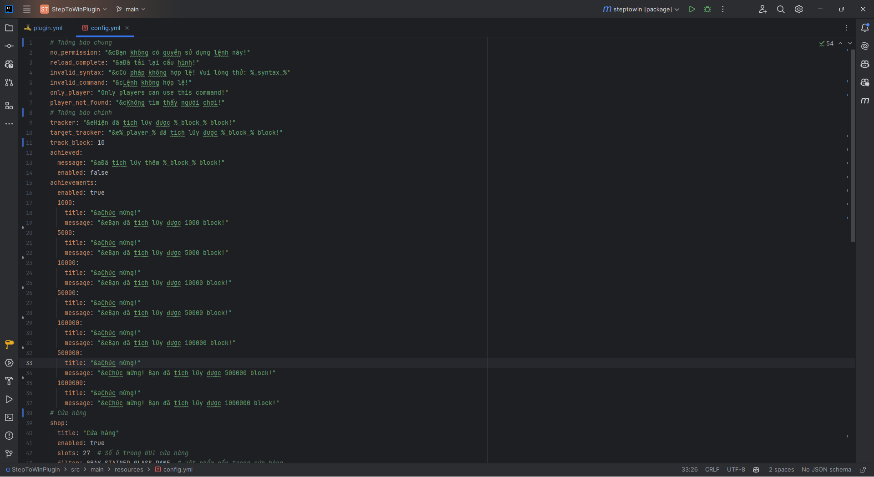Screen dimensions: 874x477
Task: Open the main hamburger menu
Action: [27, 9]
